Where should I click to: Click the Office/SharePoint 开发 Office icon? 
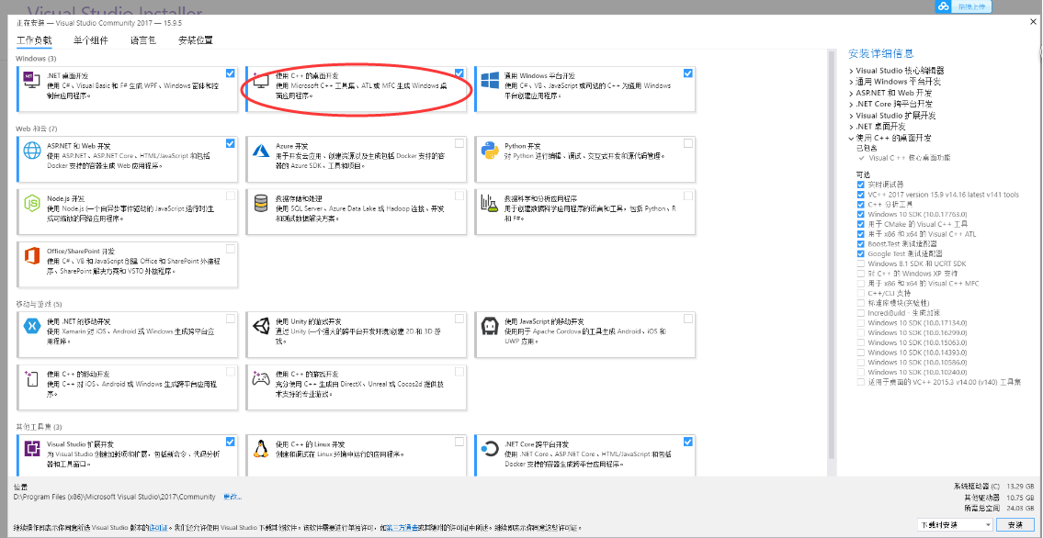pyautogui.click(x=32, y=256)
